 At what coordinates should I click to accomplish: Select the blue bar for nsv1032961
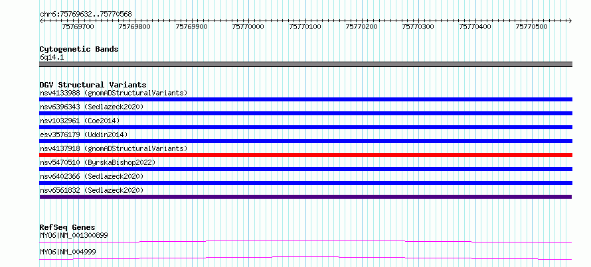(x=305, y=127)
